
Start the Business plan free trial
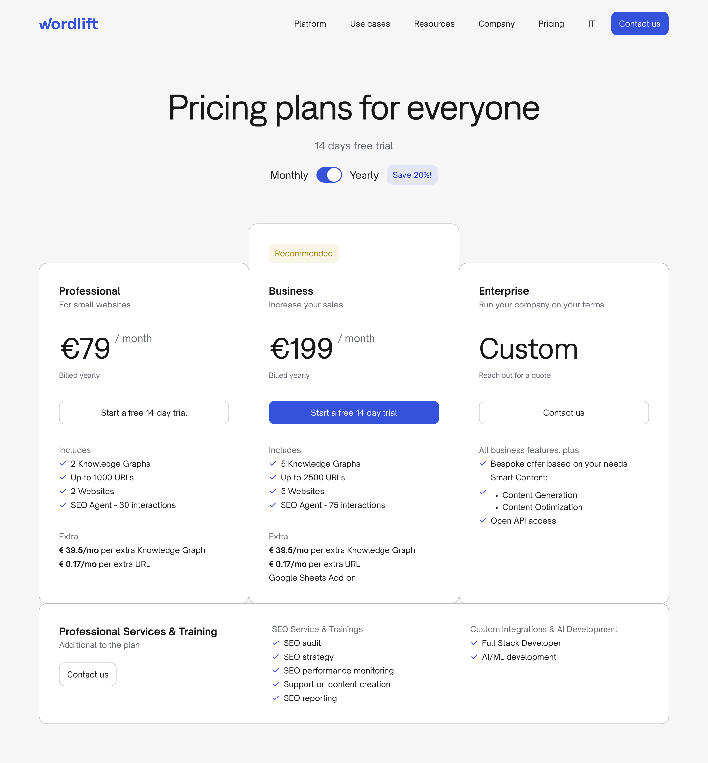coord(354,413)
